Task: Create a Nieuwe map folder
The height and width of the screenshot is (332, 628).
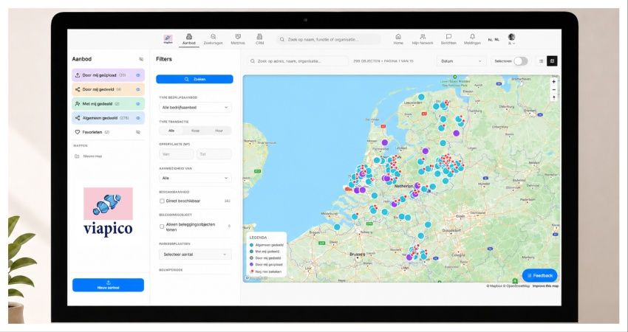Action: [x=88, y=156]
